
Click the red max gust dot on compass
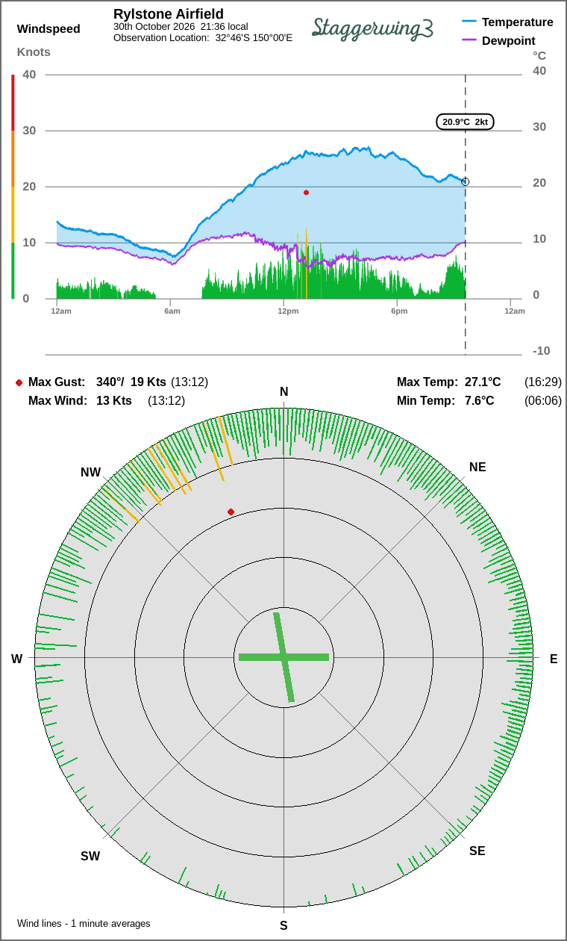(231, 512)
